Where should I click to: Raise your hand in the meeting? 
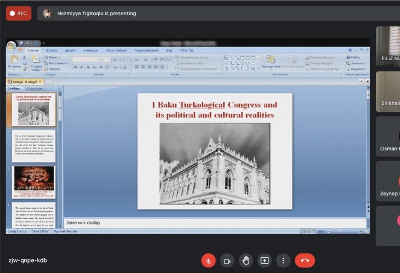[246, 261]
